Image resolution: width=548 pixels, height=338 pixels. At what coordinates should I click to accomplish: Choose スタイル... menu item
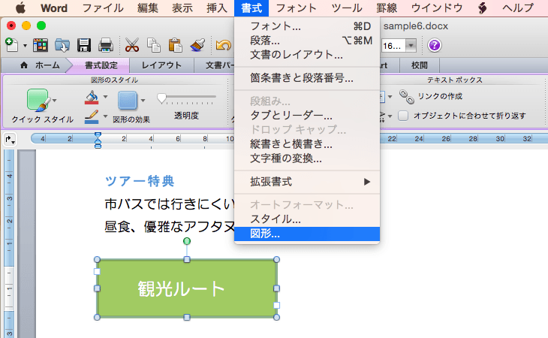[307, 219]
